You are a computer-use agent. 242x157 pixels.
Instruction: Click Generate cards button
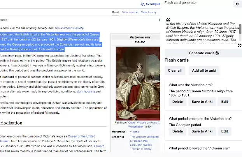pyautogui.click(x=203, y=53)
